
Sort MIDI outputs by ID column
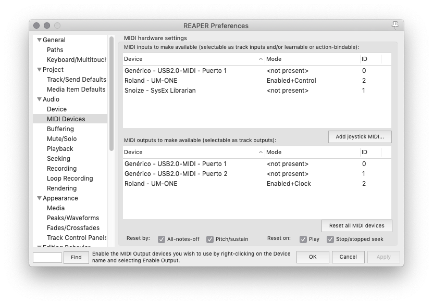click(x=370, y=152)
